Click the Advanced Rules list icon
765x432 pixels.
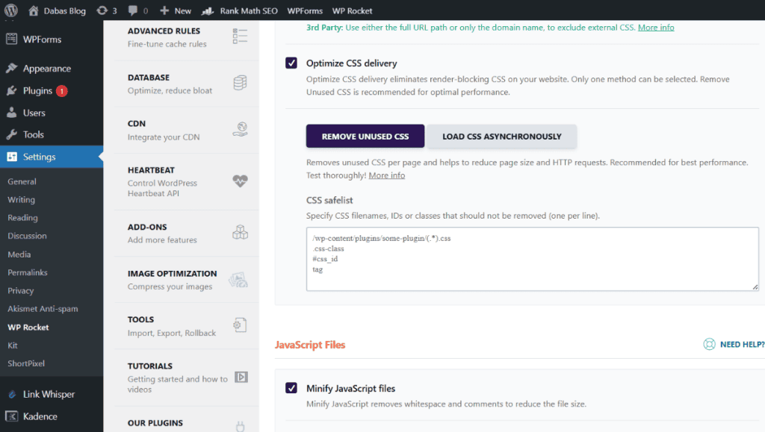tap(240, 36)
